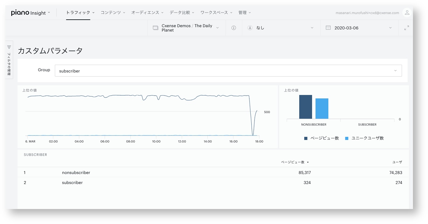The image size is (428, 224).
Task: Click the piano Insight logo
Action: pyautogui.click(x=29, y=13)
